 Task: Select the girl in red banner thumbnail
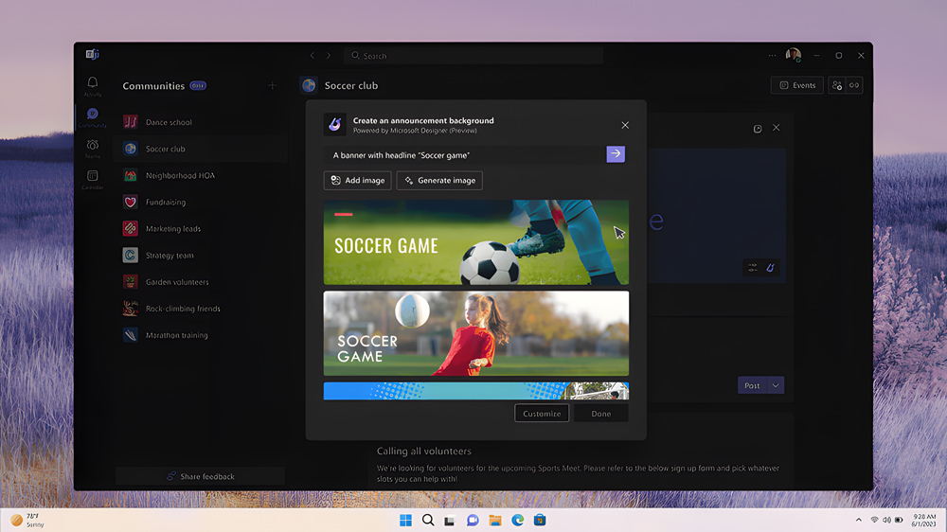point(476,333)
